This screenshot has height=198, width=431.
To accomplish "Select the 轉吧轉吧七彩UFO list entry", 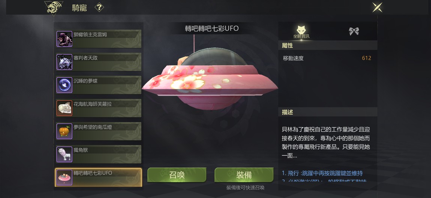I will (x=99, y=177).
